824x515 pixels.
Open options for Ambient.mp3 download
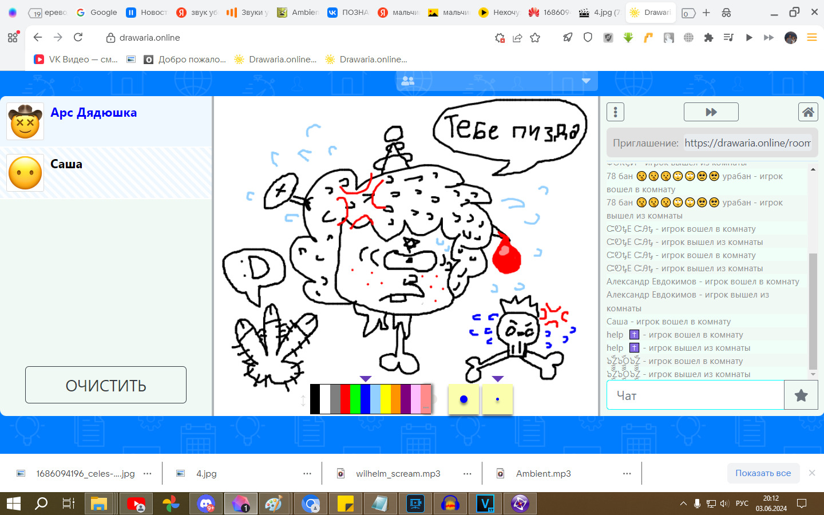coord(627,473)
